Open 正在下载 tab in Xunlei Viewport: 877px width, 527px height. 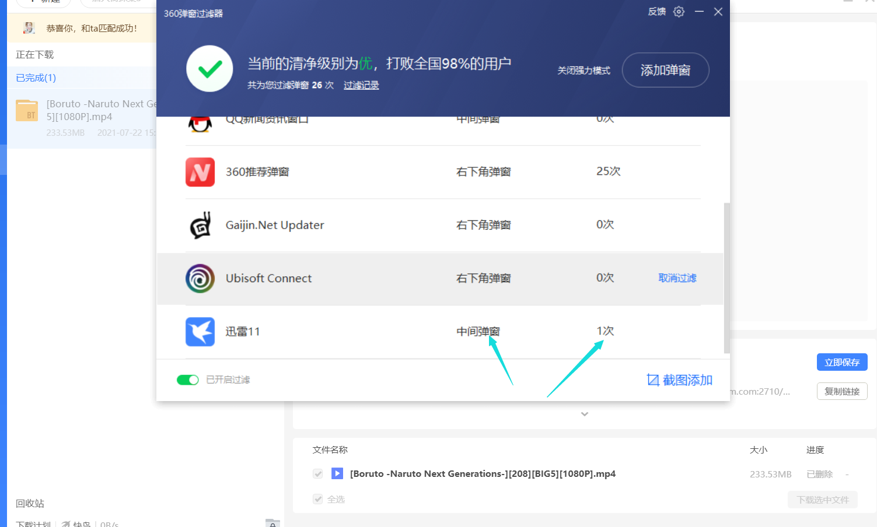click(34, 55)
